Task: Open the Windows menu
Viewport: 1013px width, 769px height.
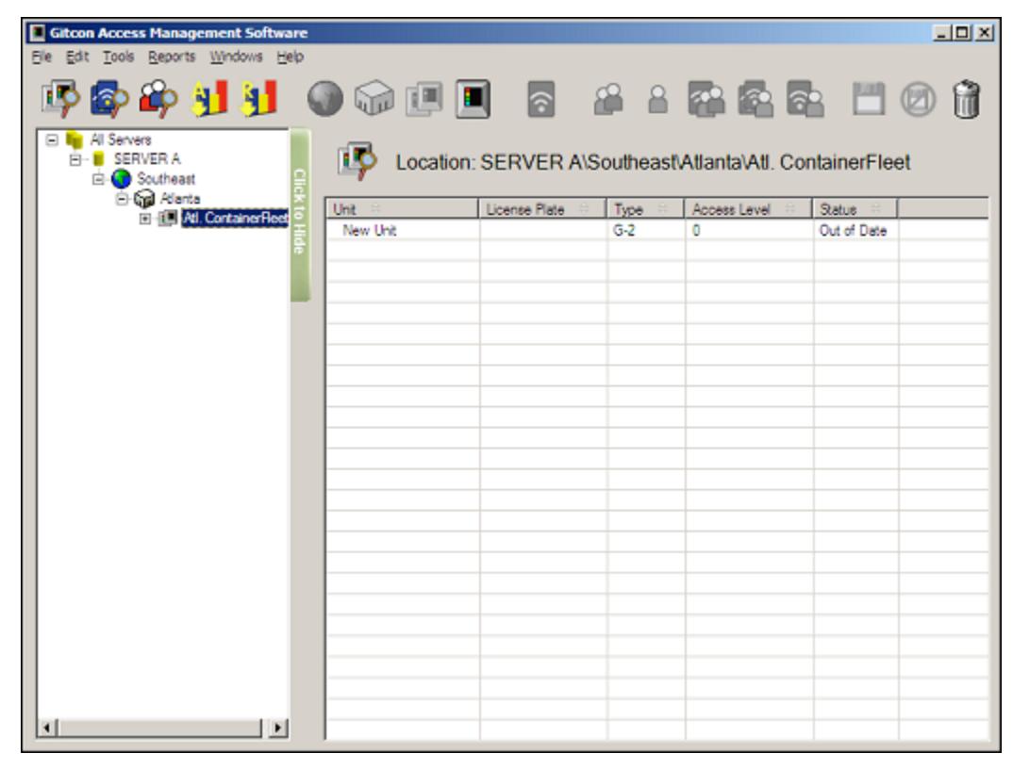Action: pos(236,57)
